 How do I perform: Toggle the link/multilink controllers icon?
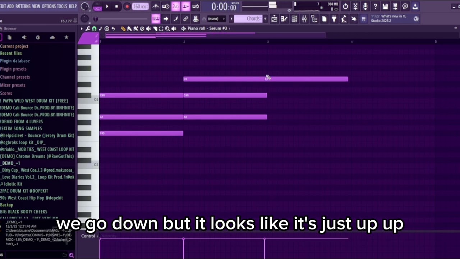pyautogui.click(x=186, y=19)
